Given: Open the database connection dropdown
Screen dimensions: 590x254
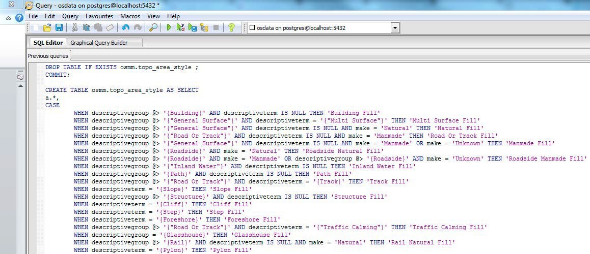Looking at the screenshot, I should click(395, 28).
